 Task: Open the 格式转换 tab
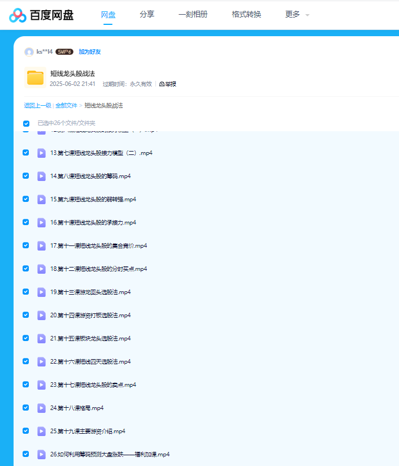pyautogui.click(x=246, y=15)
